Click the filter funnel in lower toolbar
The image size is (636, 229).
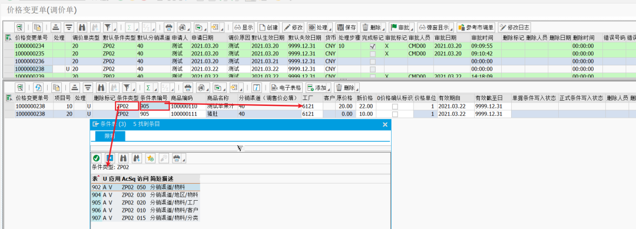pos(126,87)
